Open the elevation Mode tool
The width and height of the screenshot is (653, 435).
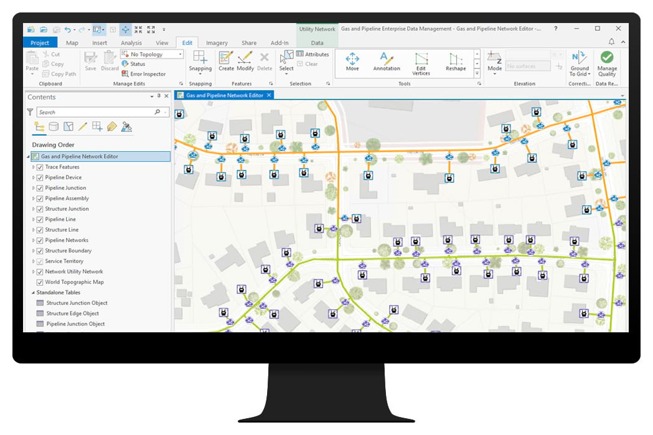[494, 62]
